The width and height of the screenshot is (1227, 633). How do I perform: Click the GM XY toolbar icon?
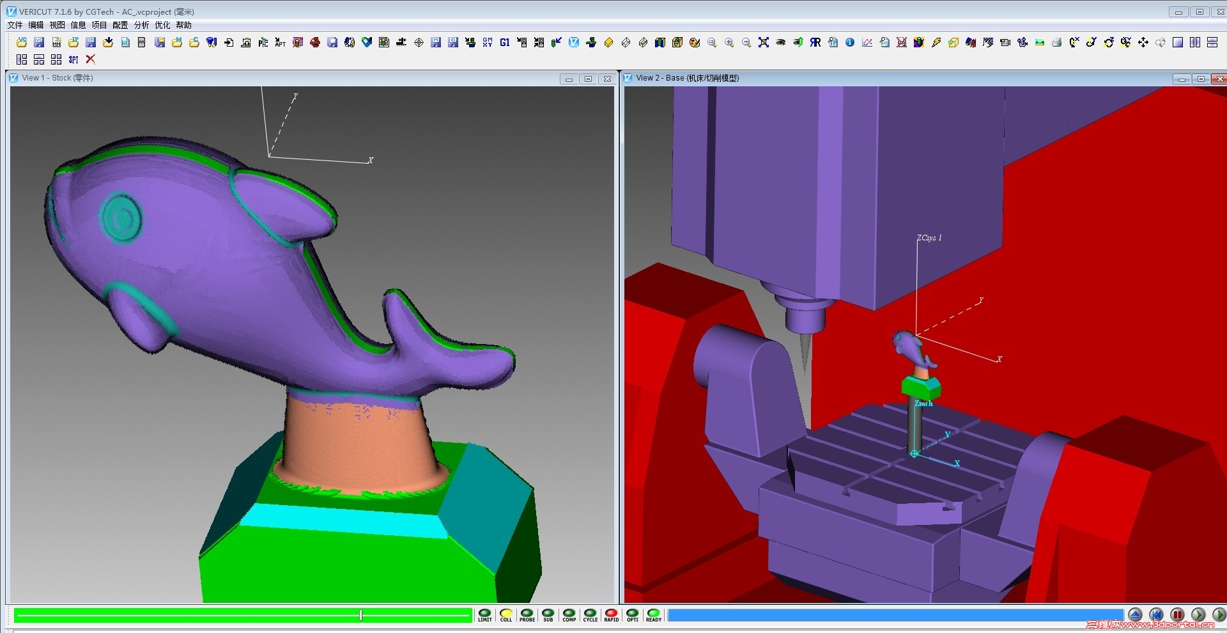(488, 42)
